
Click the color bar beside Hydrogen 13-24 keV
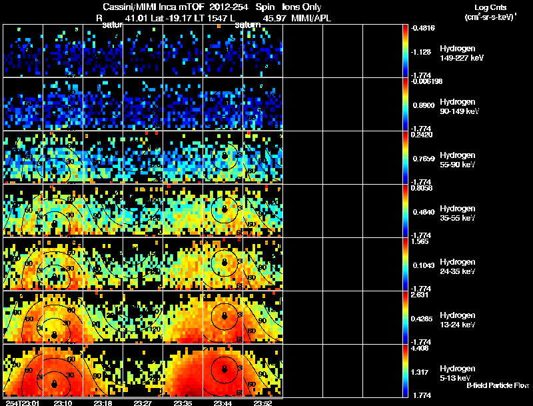tap(405, 318)
